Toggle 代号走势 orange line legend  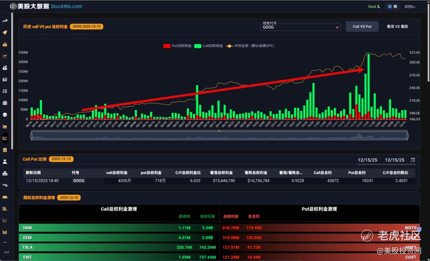[250, 46]
